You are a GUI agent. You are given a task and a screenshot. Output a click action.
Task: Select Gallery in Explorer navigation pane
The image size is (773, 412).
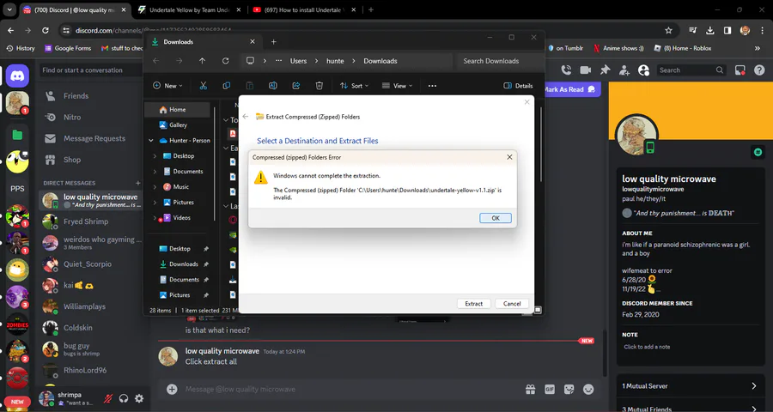pos(178,125)
